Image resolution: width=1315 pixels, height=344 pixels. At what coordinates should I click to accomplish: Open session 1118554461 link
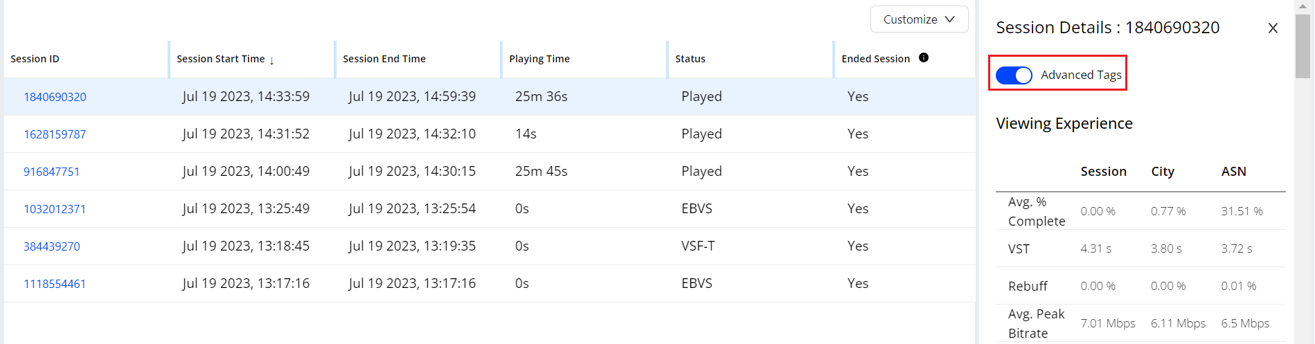(x=55, y=284)
